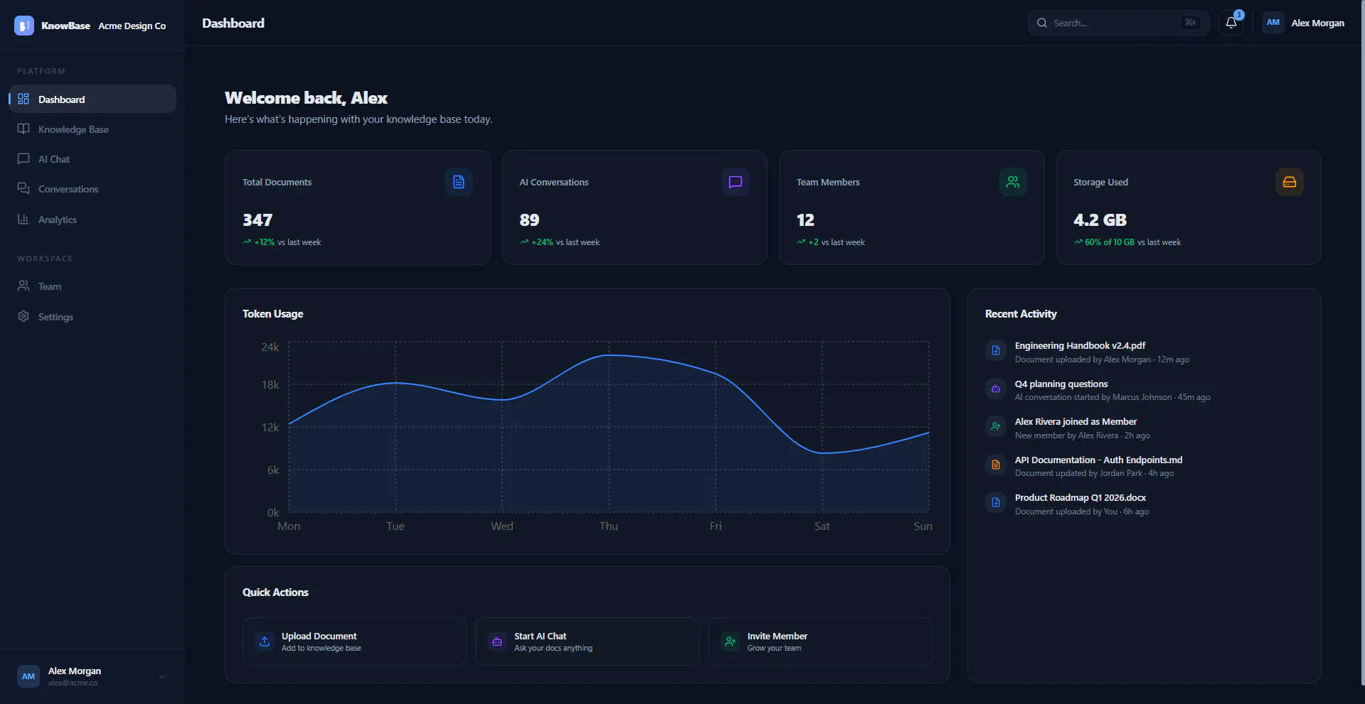This screenshot has height=704, width=1365.
Task: Click the Conversations bubbles icon in sidebar
Action: coord(23,188)
